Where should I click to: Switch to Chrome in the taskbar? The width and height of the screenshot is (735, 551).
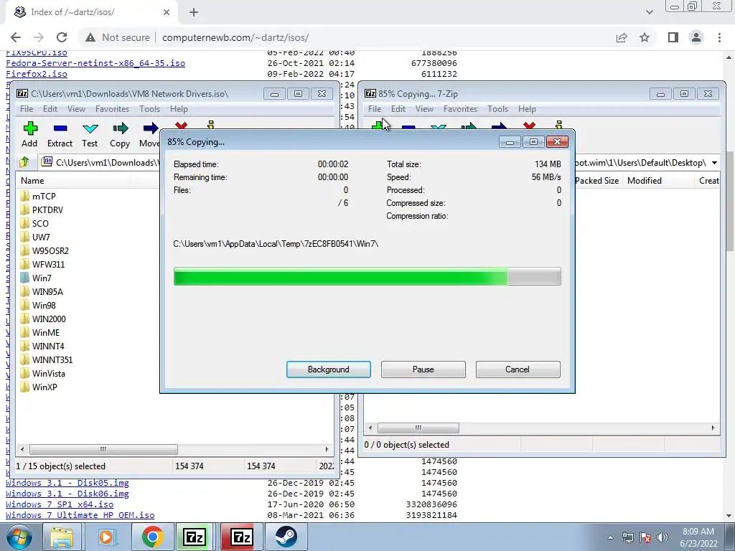(152, 537)
